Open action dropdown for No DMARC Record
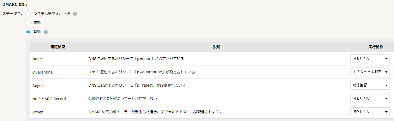Screen dimensions: 394x121 click(370, 99)
